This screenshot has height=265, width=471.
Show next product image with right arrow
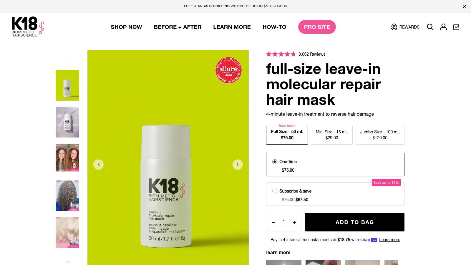coord(238,165)
